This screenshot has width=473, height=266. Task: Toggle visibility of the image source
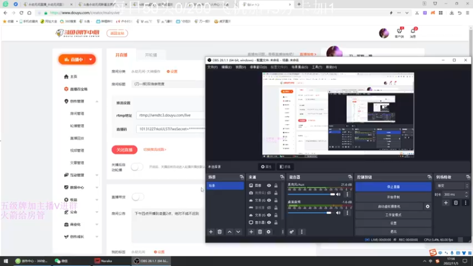click(x=269, y=186)
